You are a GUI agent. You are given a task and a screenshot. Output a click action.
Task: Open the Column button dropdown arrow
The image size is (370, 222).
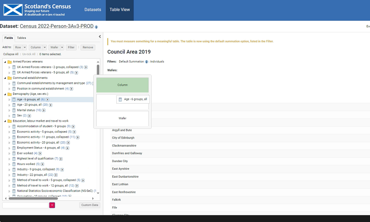(45, 47)
